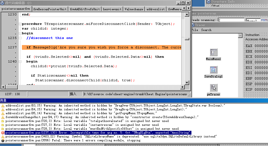Click the red error icon in messages

3,133
